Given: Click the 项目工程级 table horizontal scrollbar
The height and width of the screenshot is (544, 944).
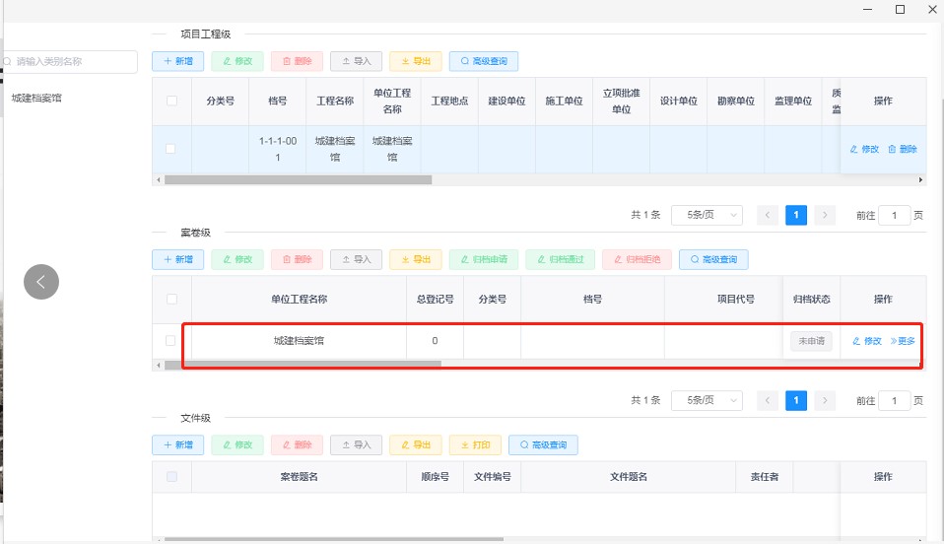Looking at the screenshot, I should [x=298, y=179].
